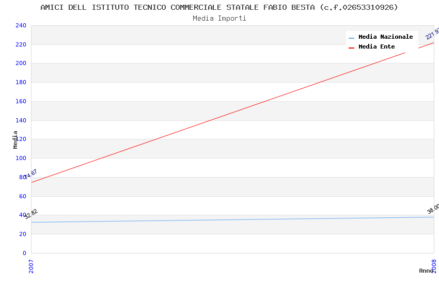Click the 38.00 data label

tap(433, 209)
